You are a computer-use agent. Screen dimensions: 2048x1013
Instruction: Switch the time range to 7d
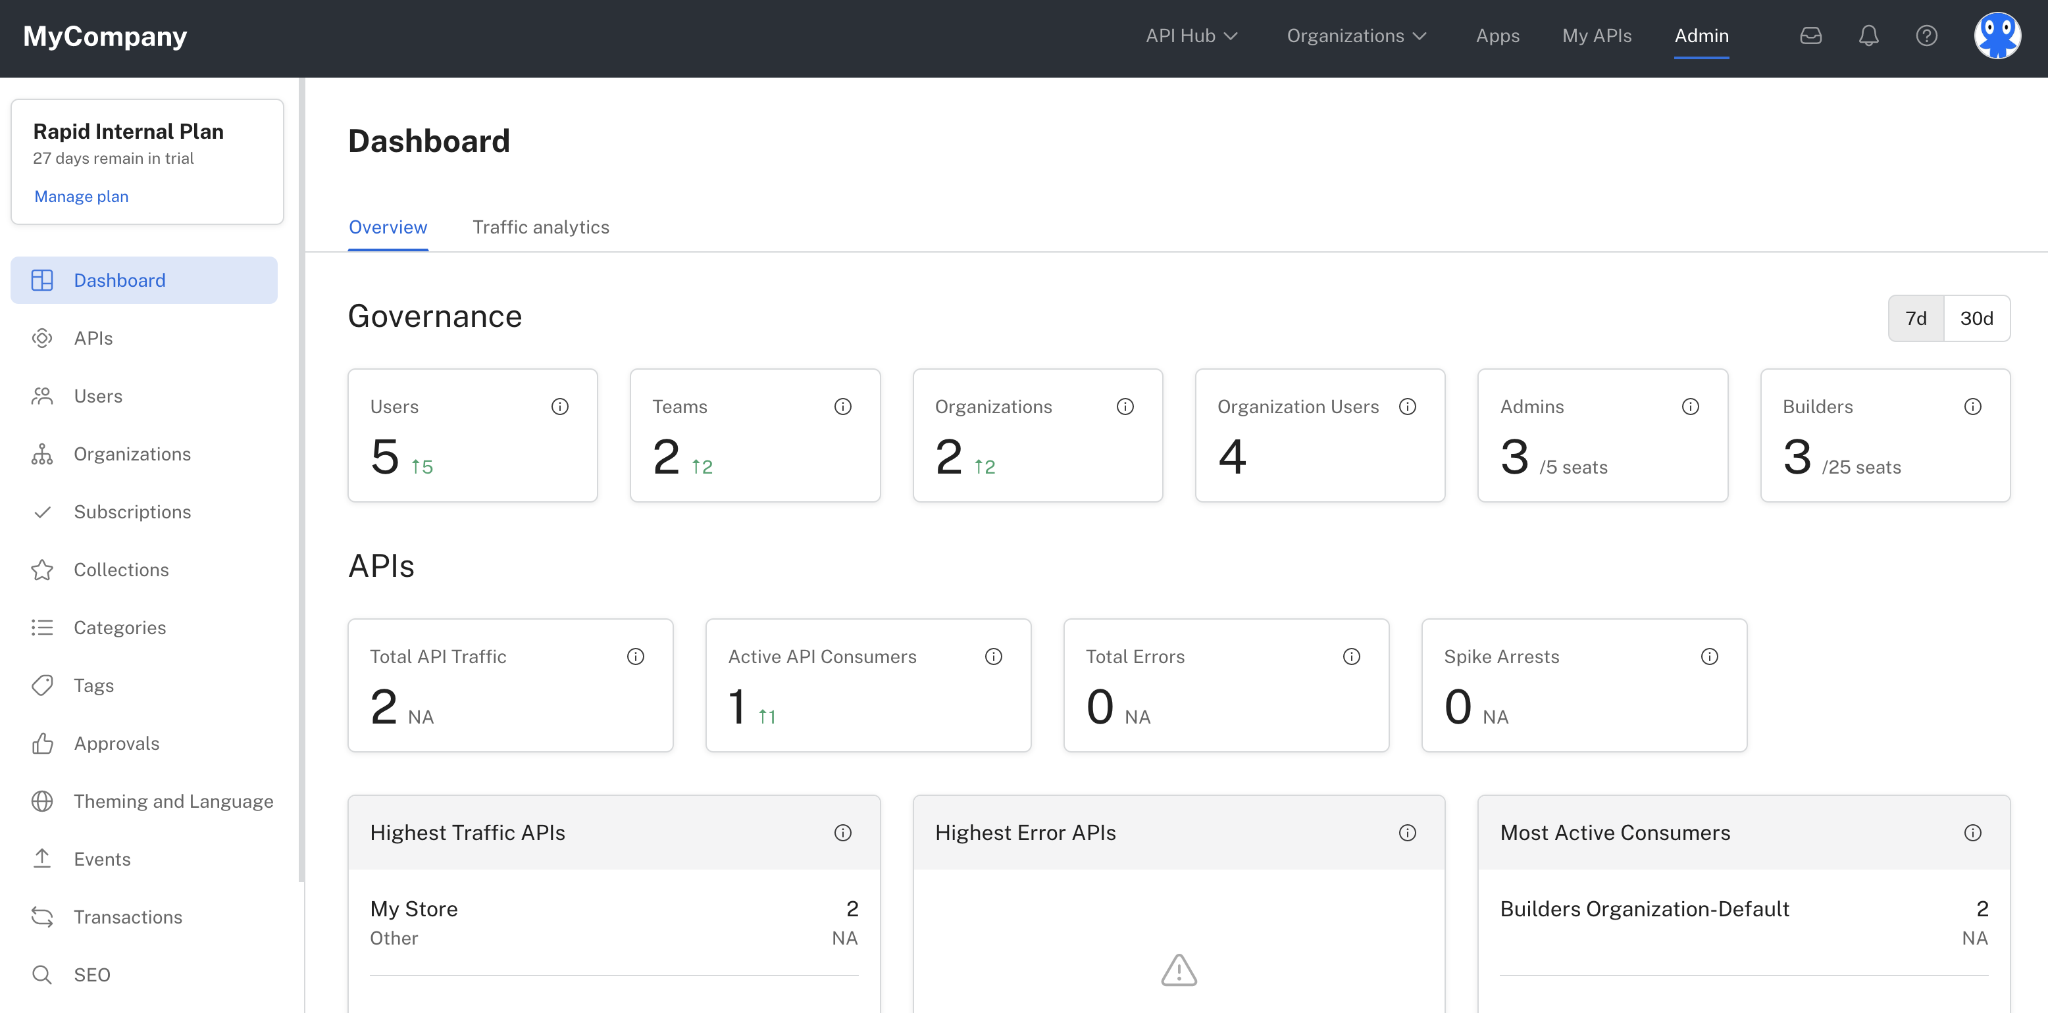coord(1916,318)
